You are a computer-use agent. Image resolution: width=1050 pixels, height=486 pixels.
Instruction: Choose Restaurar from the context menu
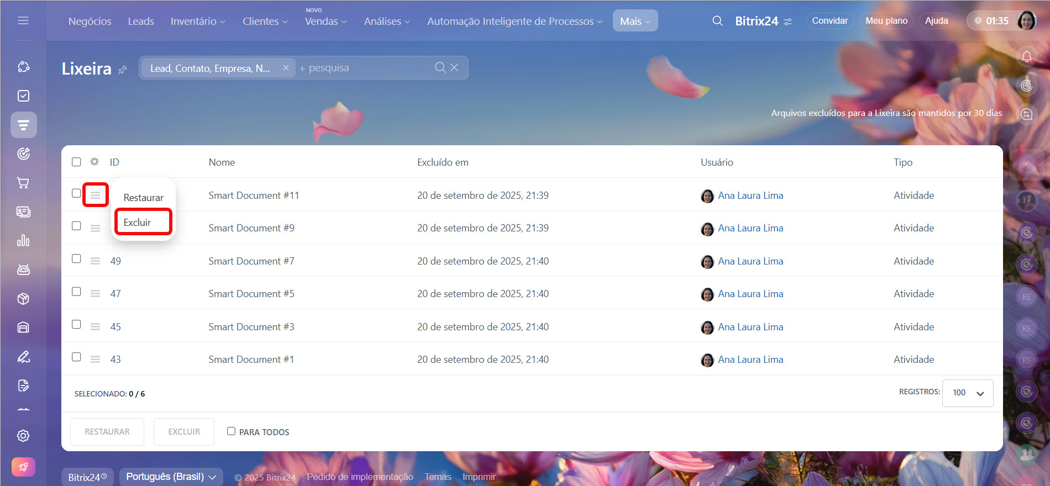(x=143, y=197)
